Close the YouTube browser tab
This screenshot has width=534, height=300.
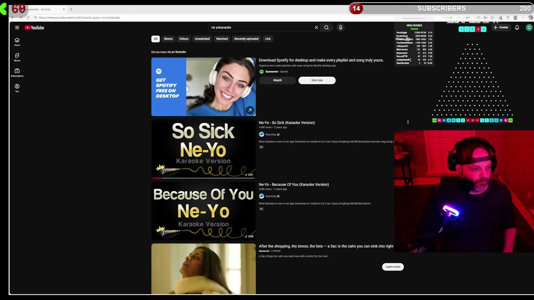(63, 9)
